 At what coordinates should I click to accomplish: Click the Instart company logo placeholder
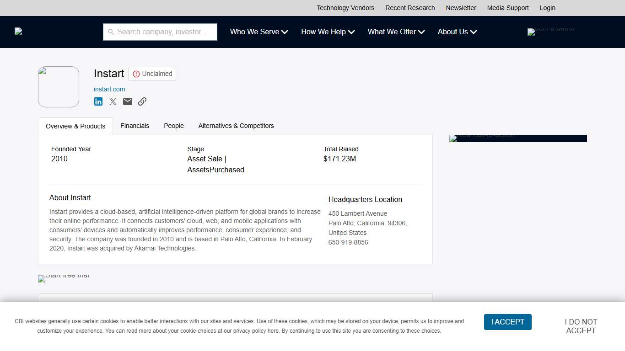pyautogui.click(x=58, y=86)
